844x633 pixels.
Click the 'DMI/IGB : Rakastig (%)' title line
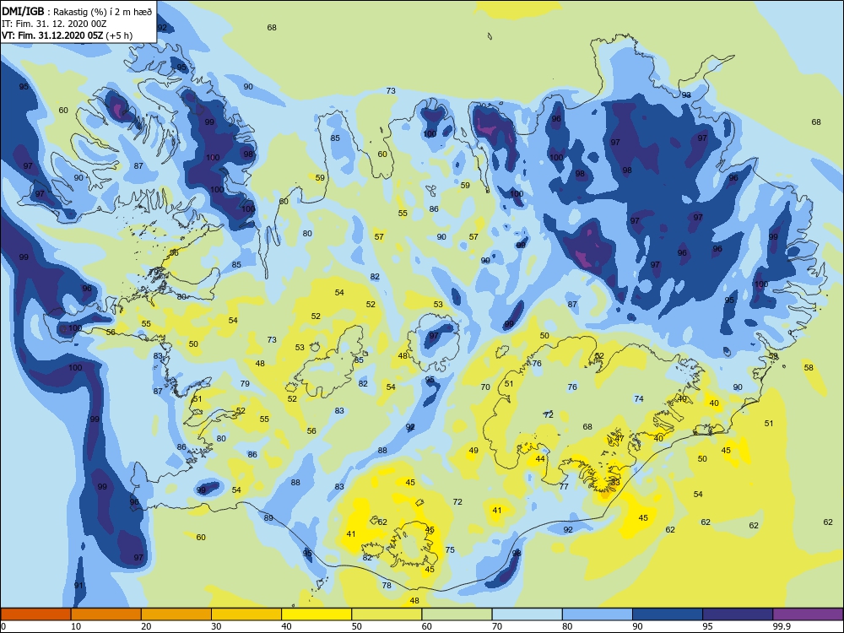(x=77, y=11)
